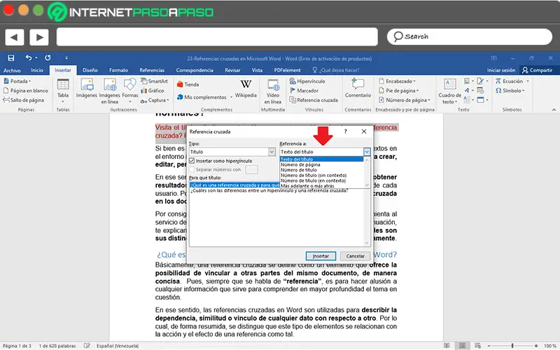
Task: Click Iniciar sesión
Action: [501, 71]
